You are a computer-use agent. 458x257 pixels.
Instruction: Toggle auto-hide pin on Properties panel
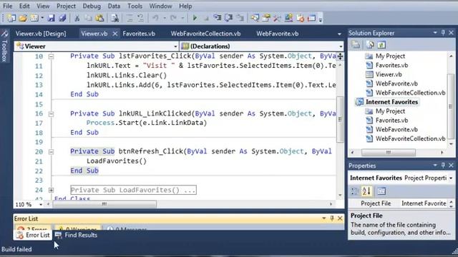point(443,165)
